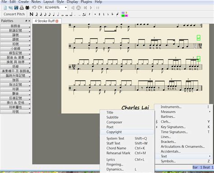Screen dimensions: 214x173
Task: Click the redo arrow icon
Action: (40, 8)
